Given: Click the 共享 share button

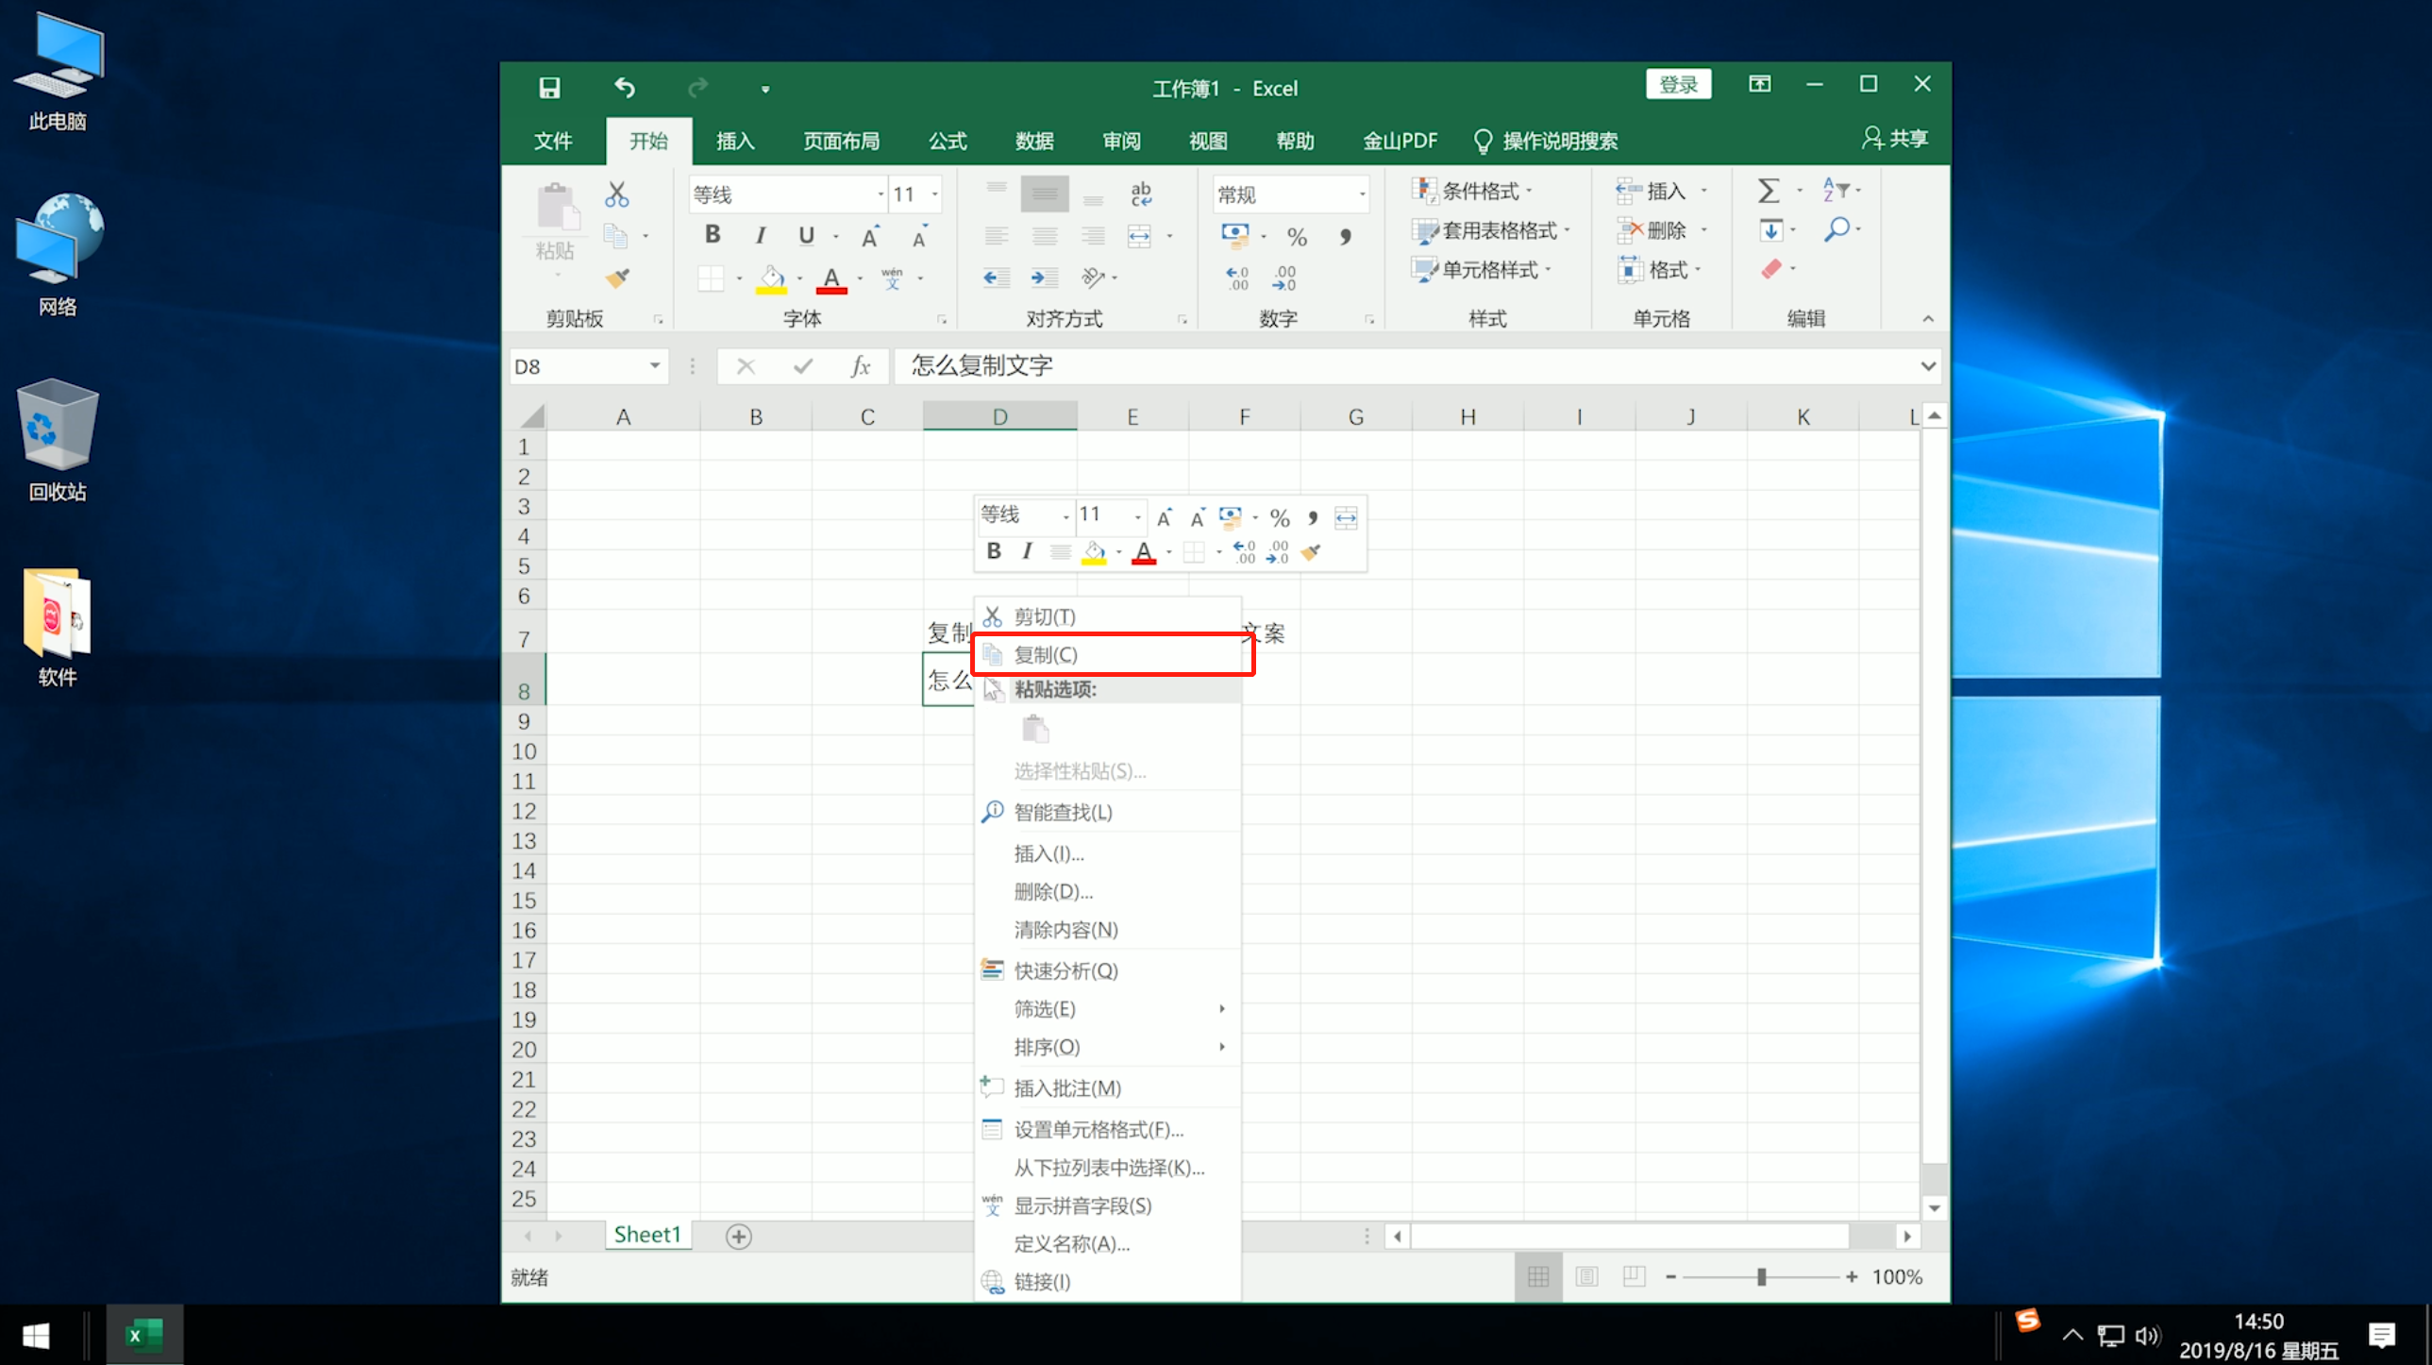Looking at the screenshot, I should [1894, 139].
